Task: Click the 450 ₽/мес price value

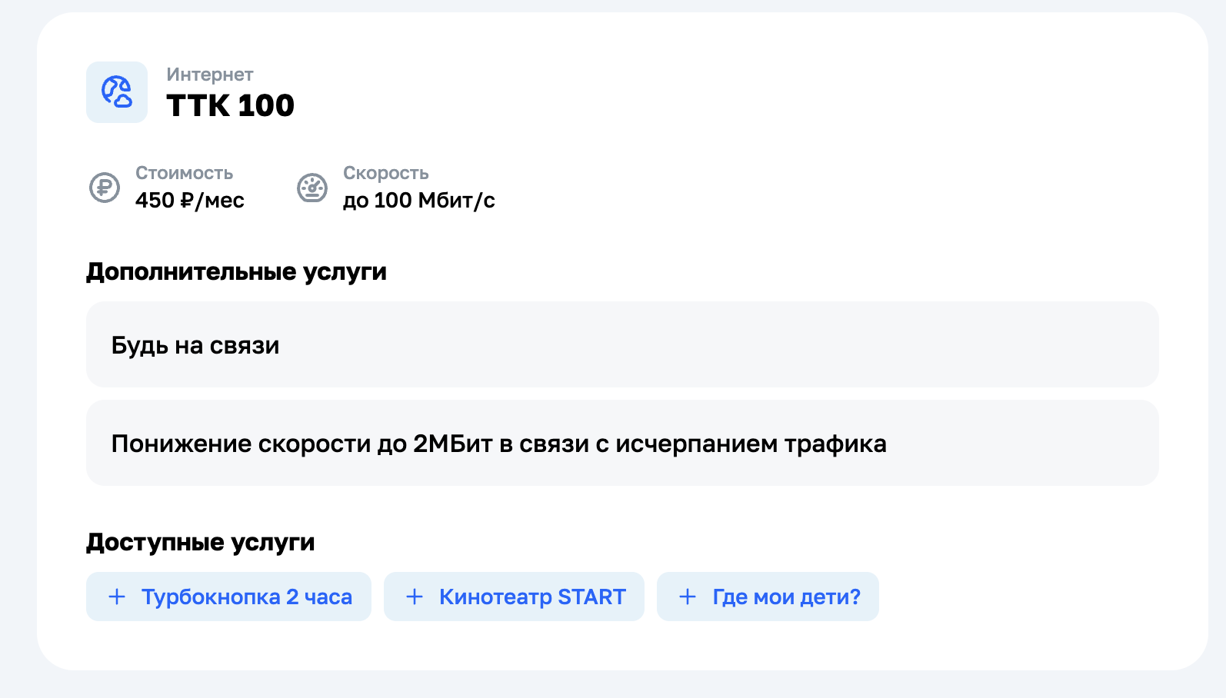Action: [190, 201]
